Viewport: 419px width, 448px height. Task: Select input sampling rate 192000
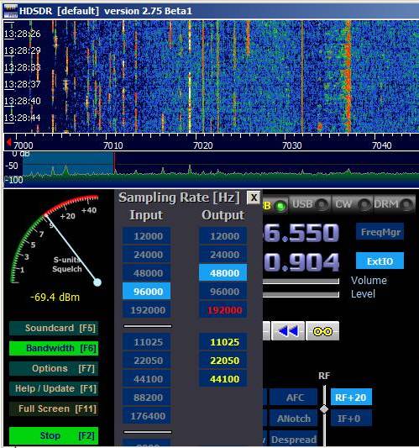pos(147,310)
